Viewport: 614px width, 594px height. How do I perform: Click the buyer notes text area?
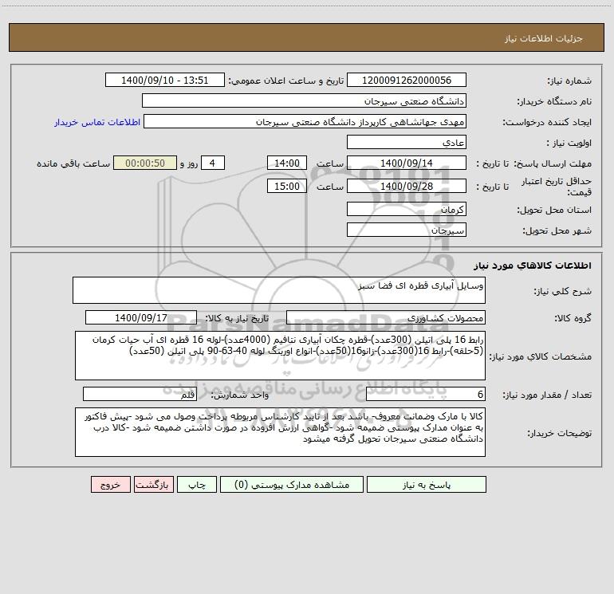[x=280, y=432]
